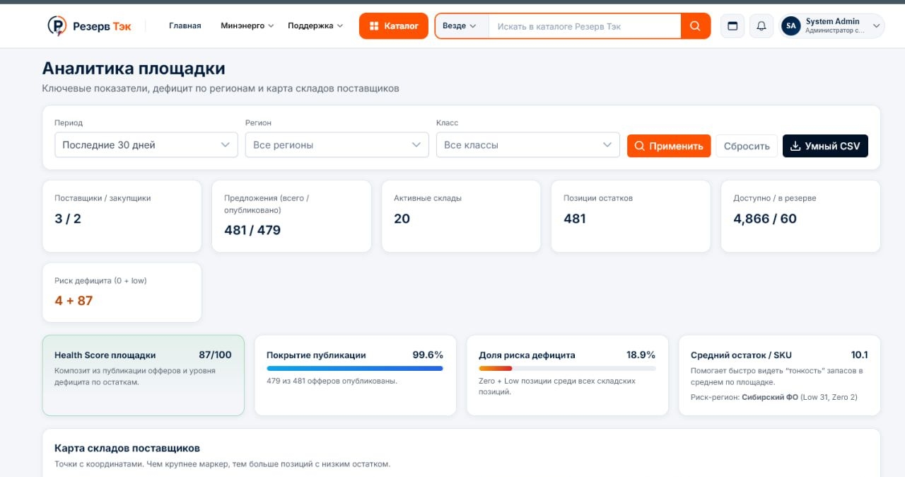Download the Умный CSV export
Screen dimensions: 905x477
pyautogui.click(x=825, y=146)
